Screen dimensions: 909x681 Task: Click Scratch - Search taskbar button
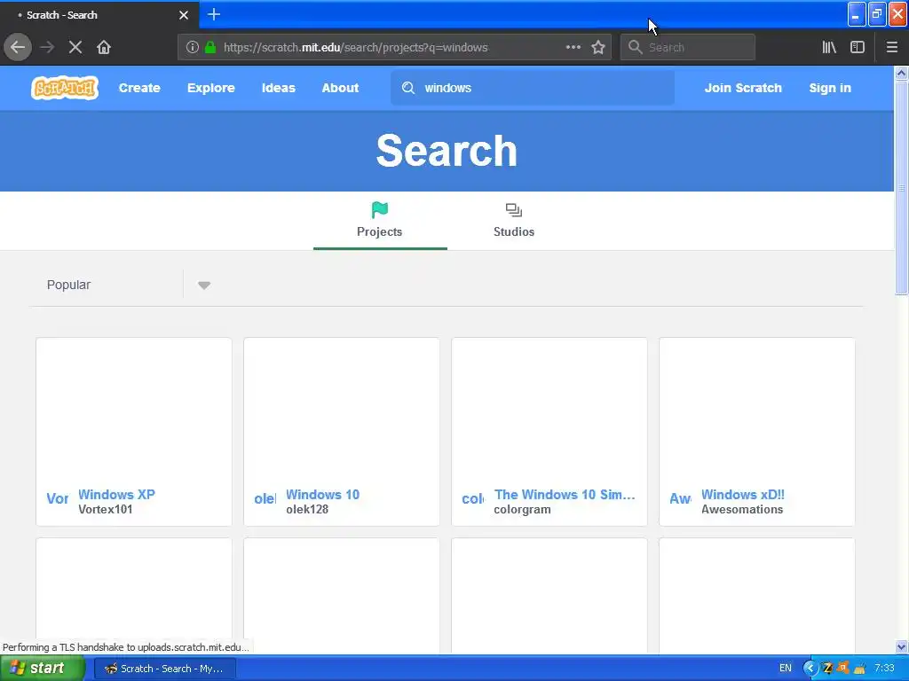coord(165,669)
